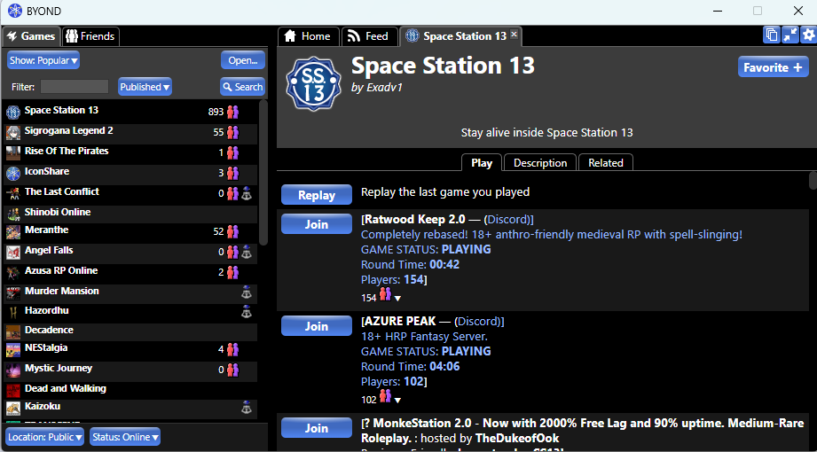Select the Hazordhu game name
Screen dimensions: 817x452
(46, 310)
